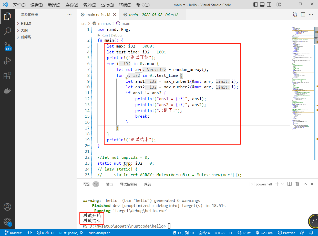Viewport: 318px width, 236px height.
Task: Click the minimap code overview
Action: point(302,77)
